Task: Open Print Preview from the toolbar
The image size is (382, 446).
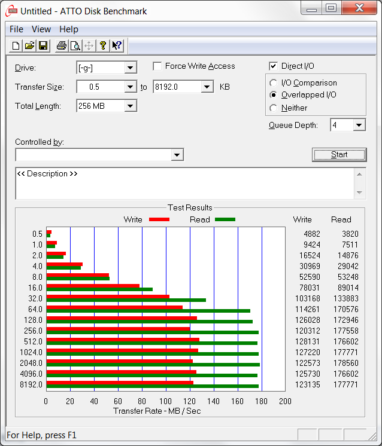Action: coord(75,45)
